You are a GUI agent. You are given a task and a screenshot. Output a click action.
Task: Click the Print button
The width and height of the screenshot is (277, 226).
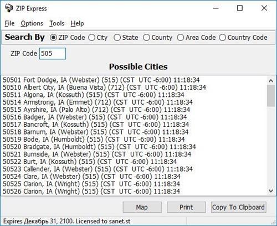coord(186,207)
